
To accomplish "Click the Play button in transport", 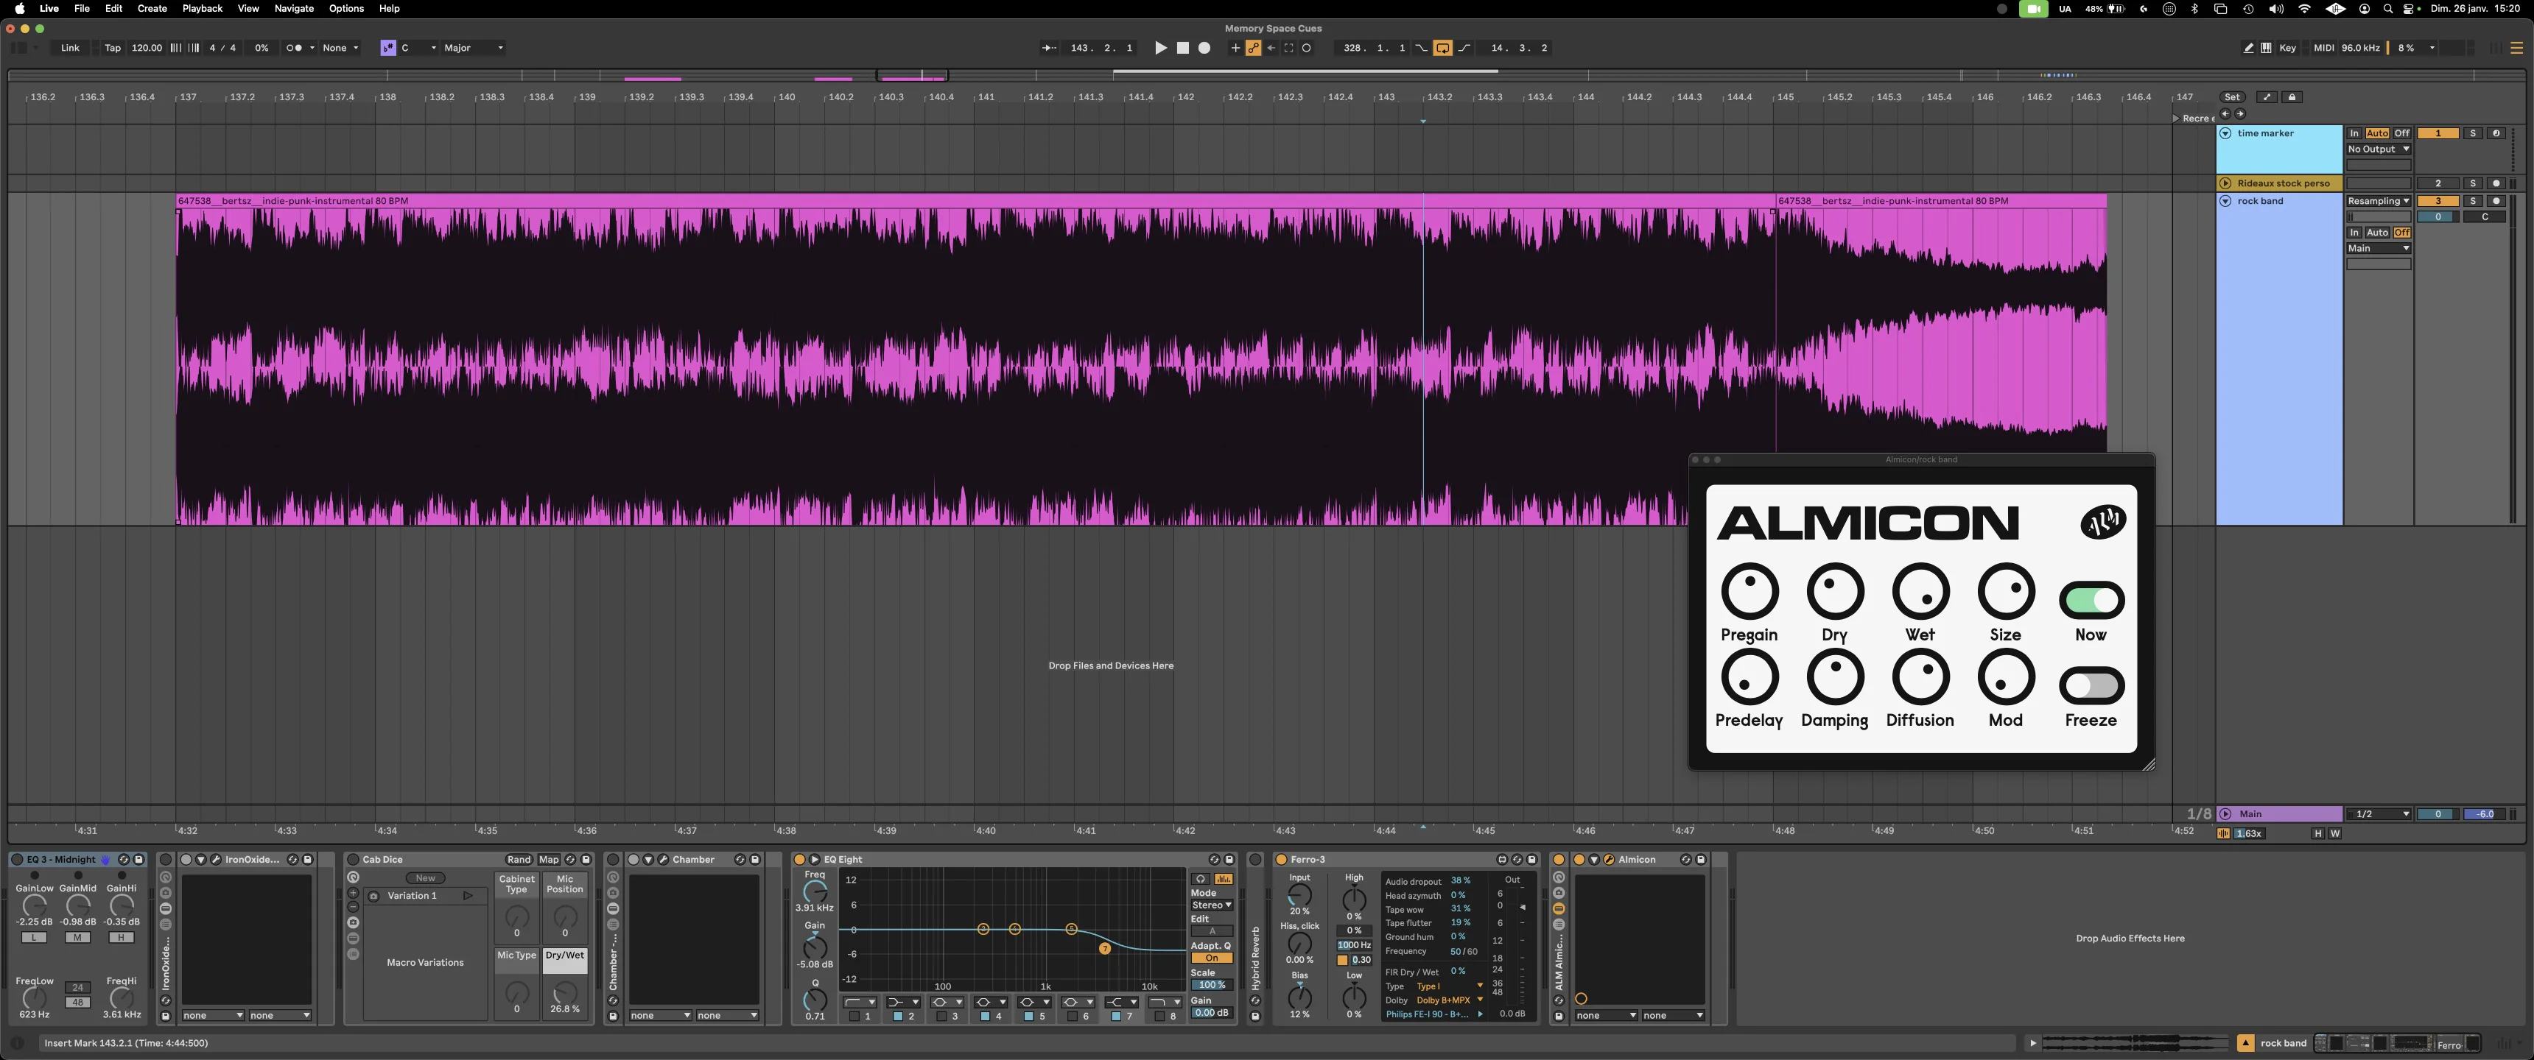I will click(x=1161, y=48).
